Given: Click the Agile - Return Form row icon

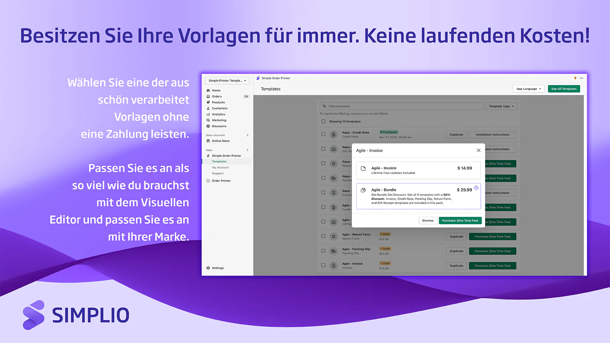Looking at the screenshot, I should tap(334, 236).
